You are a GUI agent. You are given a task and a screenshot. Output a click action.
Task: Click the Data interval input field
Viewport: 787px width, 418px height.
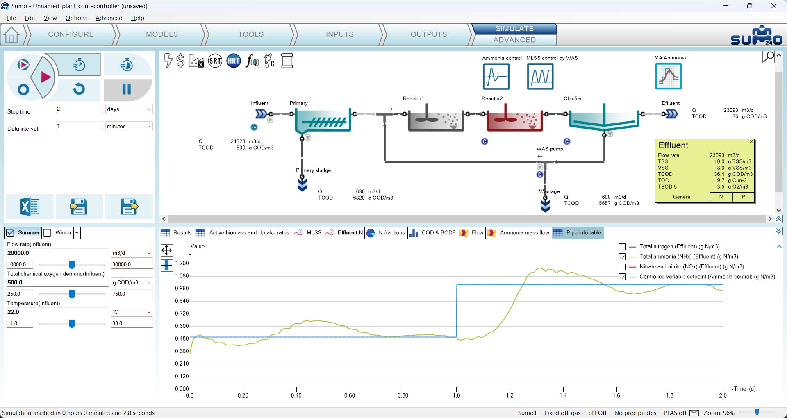tap(79, 126)
